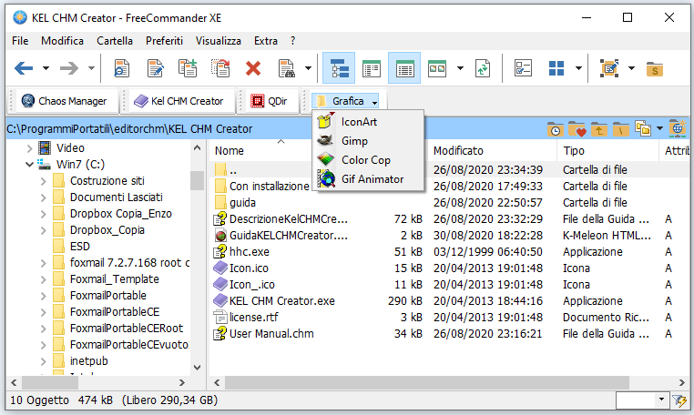
Task: Switch to thumbnails view icon
Action: coord(437,68)
